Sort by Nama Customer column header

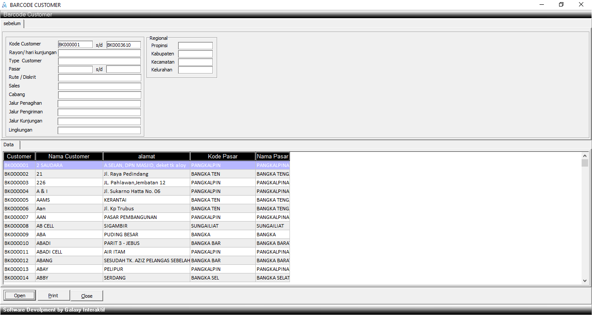[x=69, y=156]
